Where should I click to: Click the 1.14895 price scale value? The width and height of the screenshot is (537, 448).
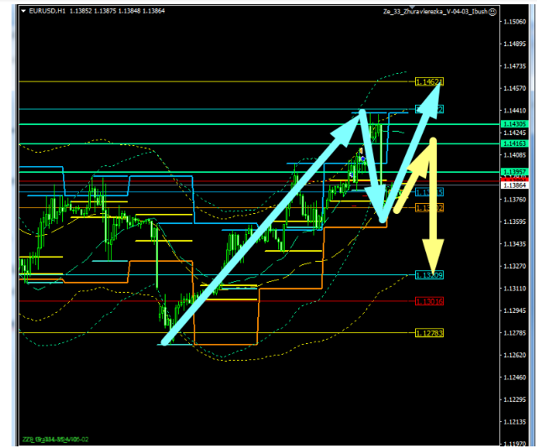click(x=515, y=44)
